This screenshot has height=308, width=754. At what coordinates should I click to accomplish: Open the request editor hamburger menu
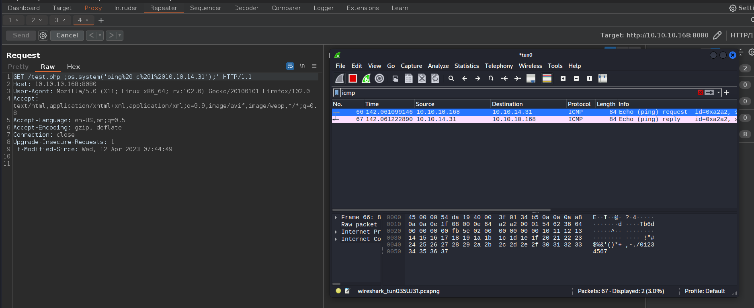tap(314, 66)
